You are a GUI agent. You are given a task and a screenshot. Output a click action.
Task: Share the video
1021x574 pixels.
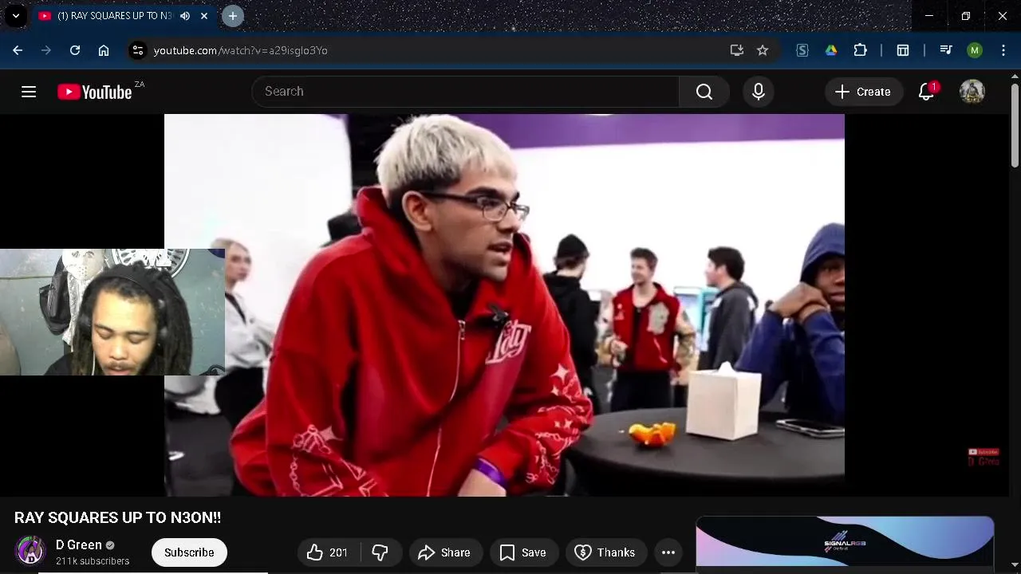445,552
